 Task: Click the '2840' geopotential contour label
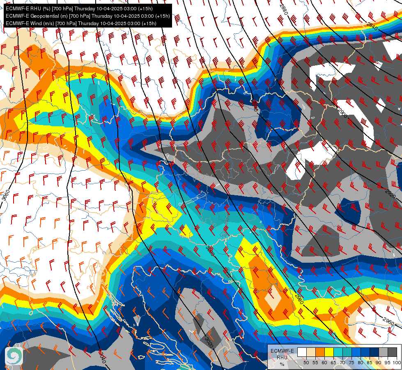(x=372, y=26)
